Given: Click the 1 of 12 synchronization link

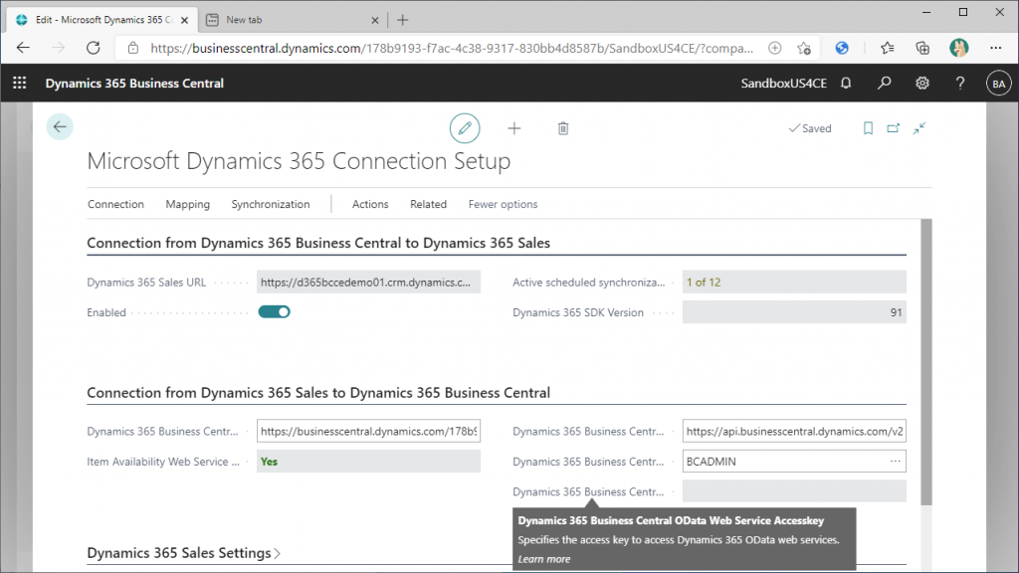Looking at the screenshot, I should (x=704, y=283).
